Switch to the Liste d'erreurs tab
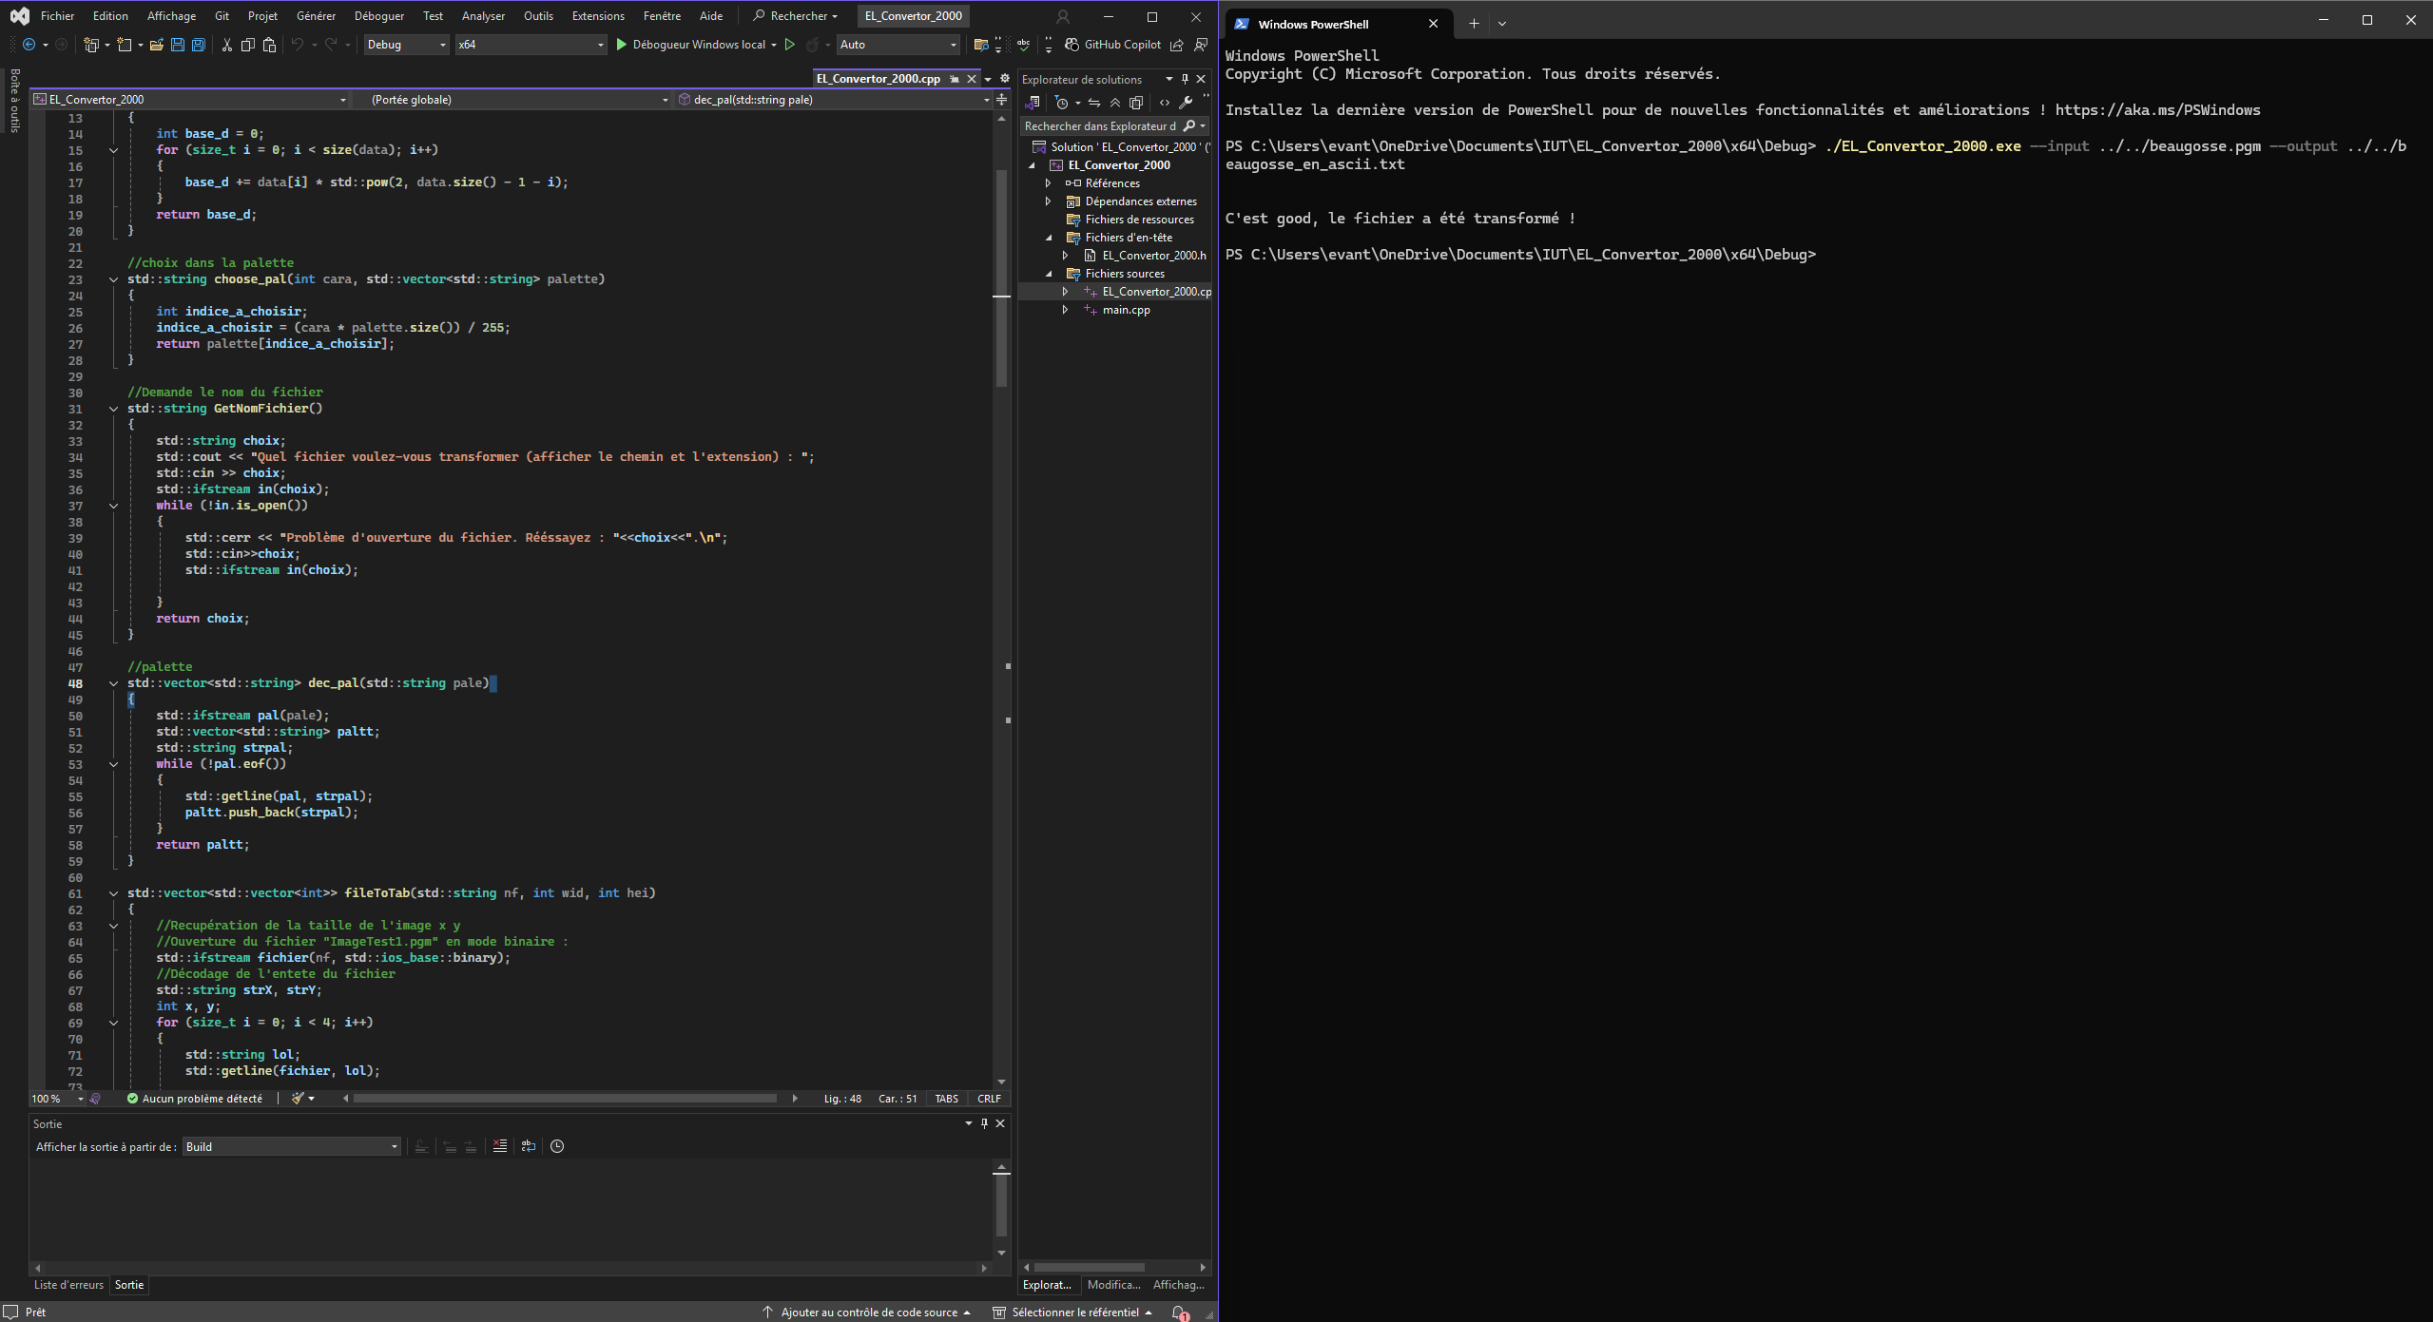The image size is (2433, 1322). click(x=68, y=1285)
